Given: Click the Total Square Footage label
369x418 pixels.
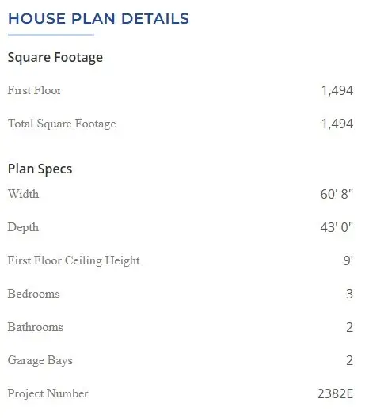Looking at the screenshot, I should (x=62, y=123).
